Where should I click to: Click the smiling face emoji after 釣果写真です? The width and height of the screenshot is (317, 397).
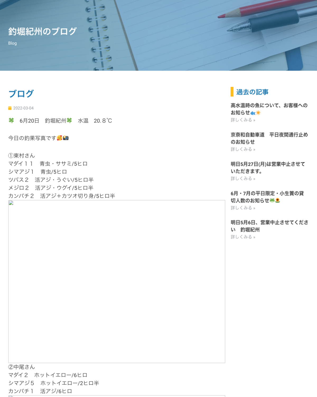60,138
